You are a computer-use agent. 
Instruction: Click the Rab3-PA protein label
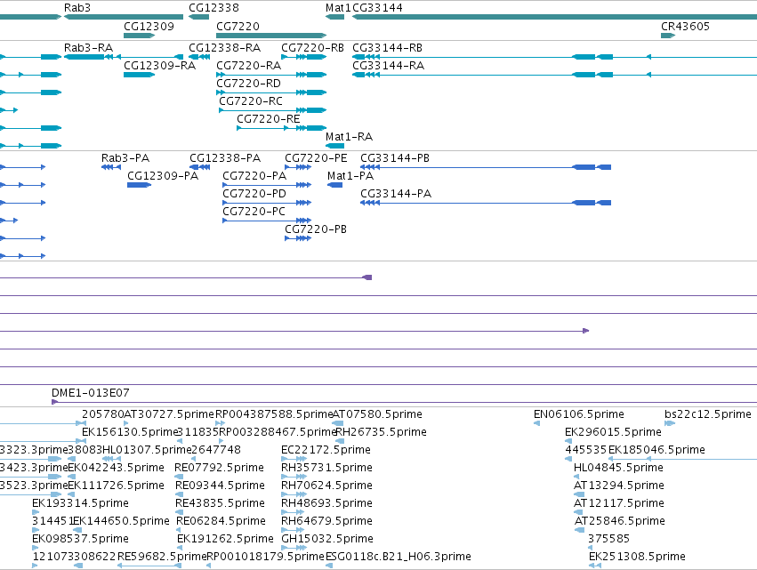pos(125,158)
